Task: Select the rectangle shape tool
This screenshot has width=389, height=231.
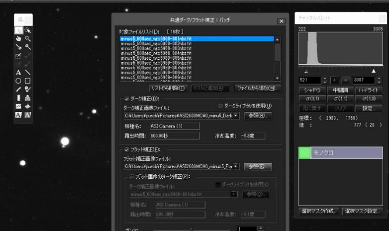Action: pos(28,81)
